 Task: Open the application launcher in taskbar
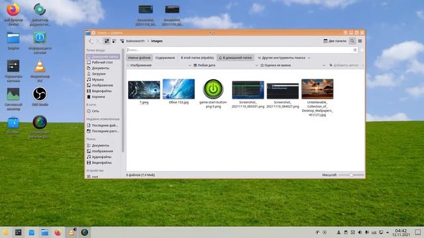(x=5, y=232)
